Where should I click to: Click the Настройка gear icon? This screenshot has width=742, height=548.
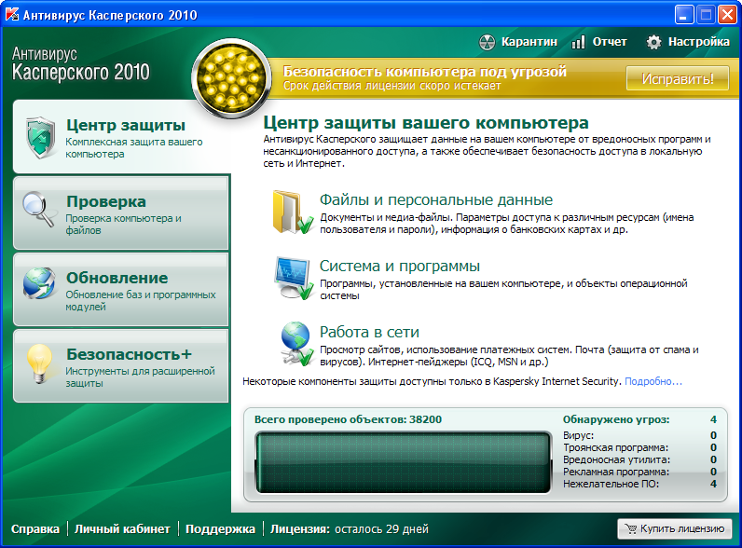point(654,42)
